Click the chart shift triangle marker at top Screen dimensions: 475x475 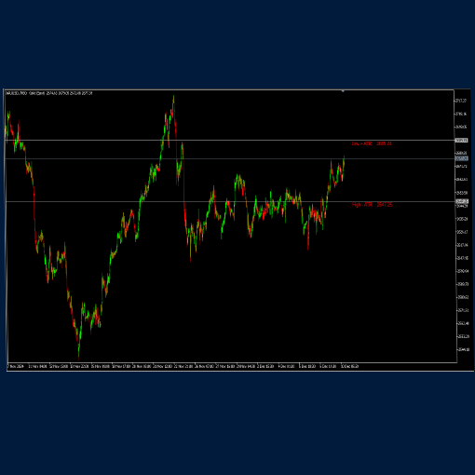[x=343, y=91]
